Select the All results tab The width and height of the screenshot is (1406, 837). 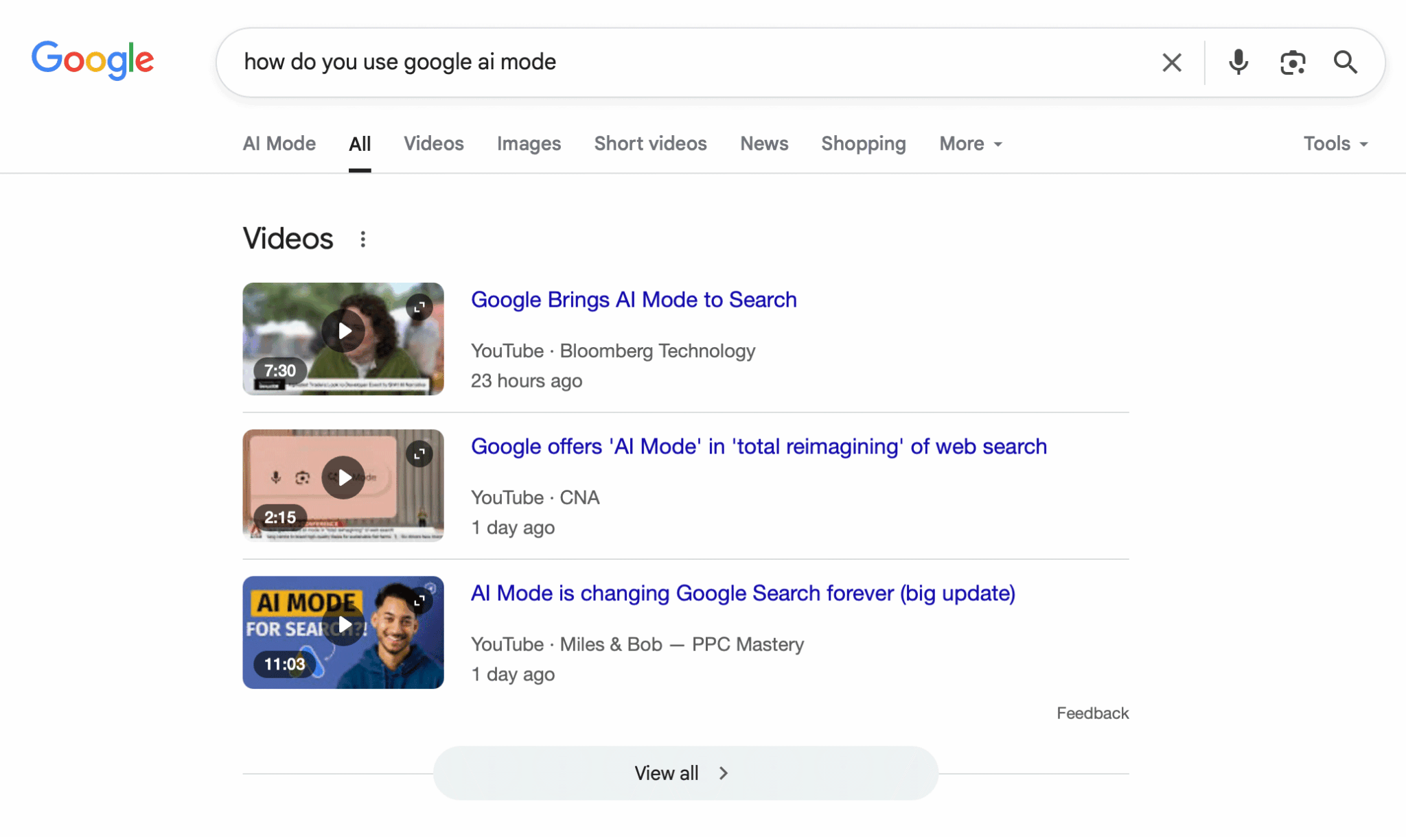coord(360,143)
